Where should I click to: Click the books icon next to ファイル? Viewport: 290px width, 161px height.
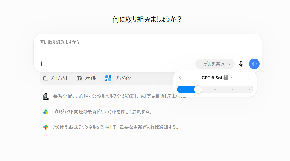coord(79,78)
